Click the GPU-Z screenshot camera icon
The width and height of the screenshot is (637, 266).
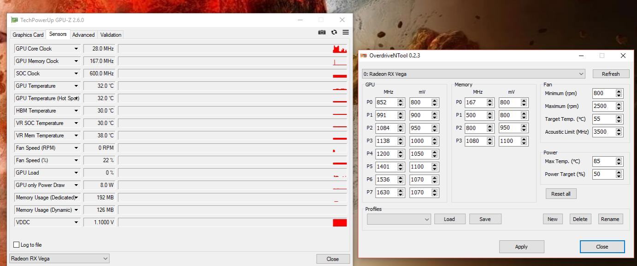point(322,32)
